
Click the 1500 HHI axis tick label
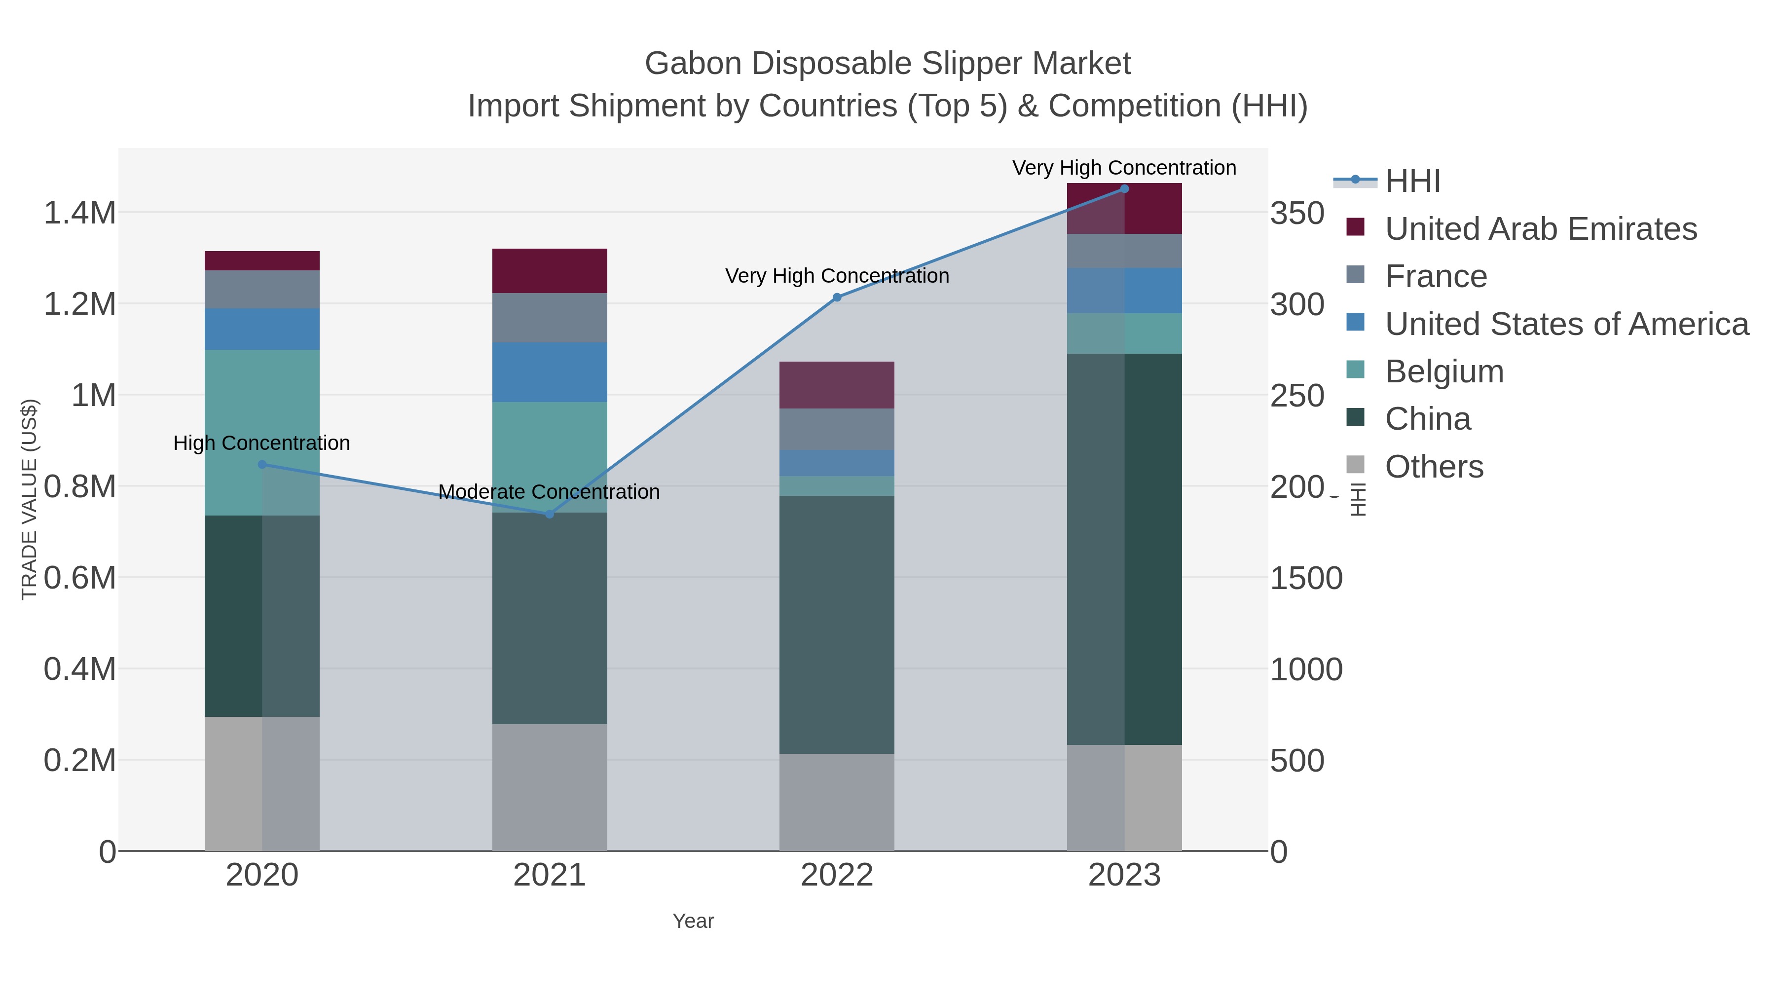pyautogui.click(x=1306, y=579)
